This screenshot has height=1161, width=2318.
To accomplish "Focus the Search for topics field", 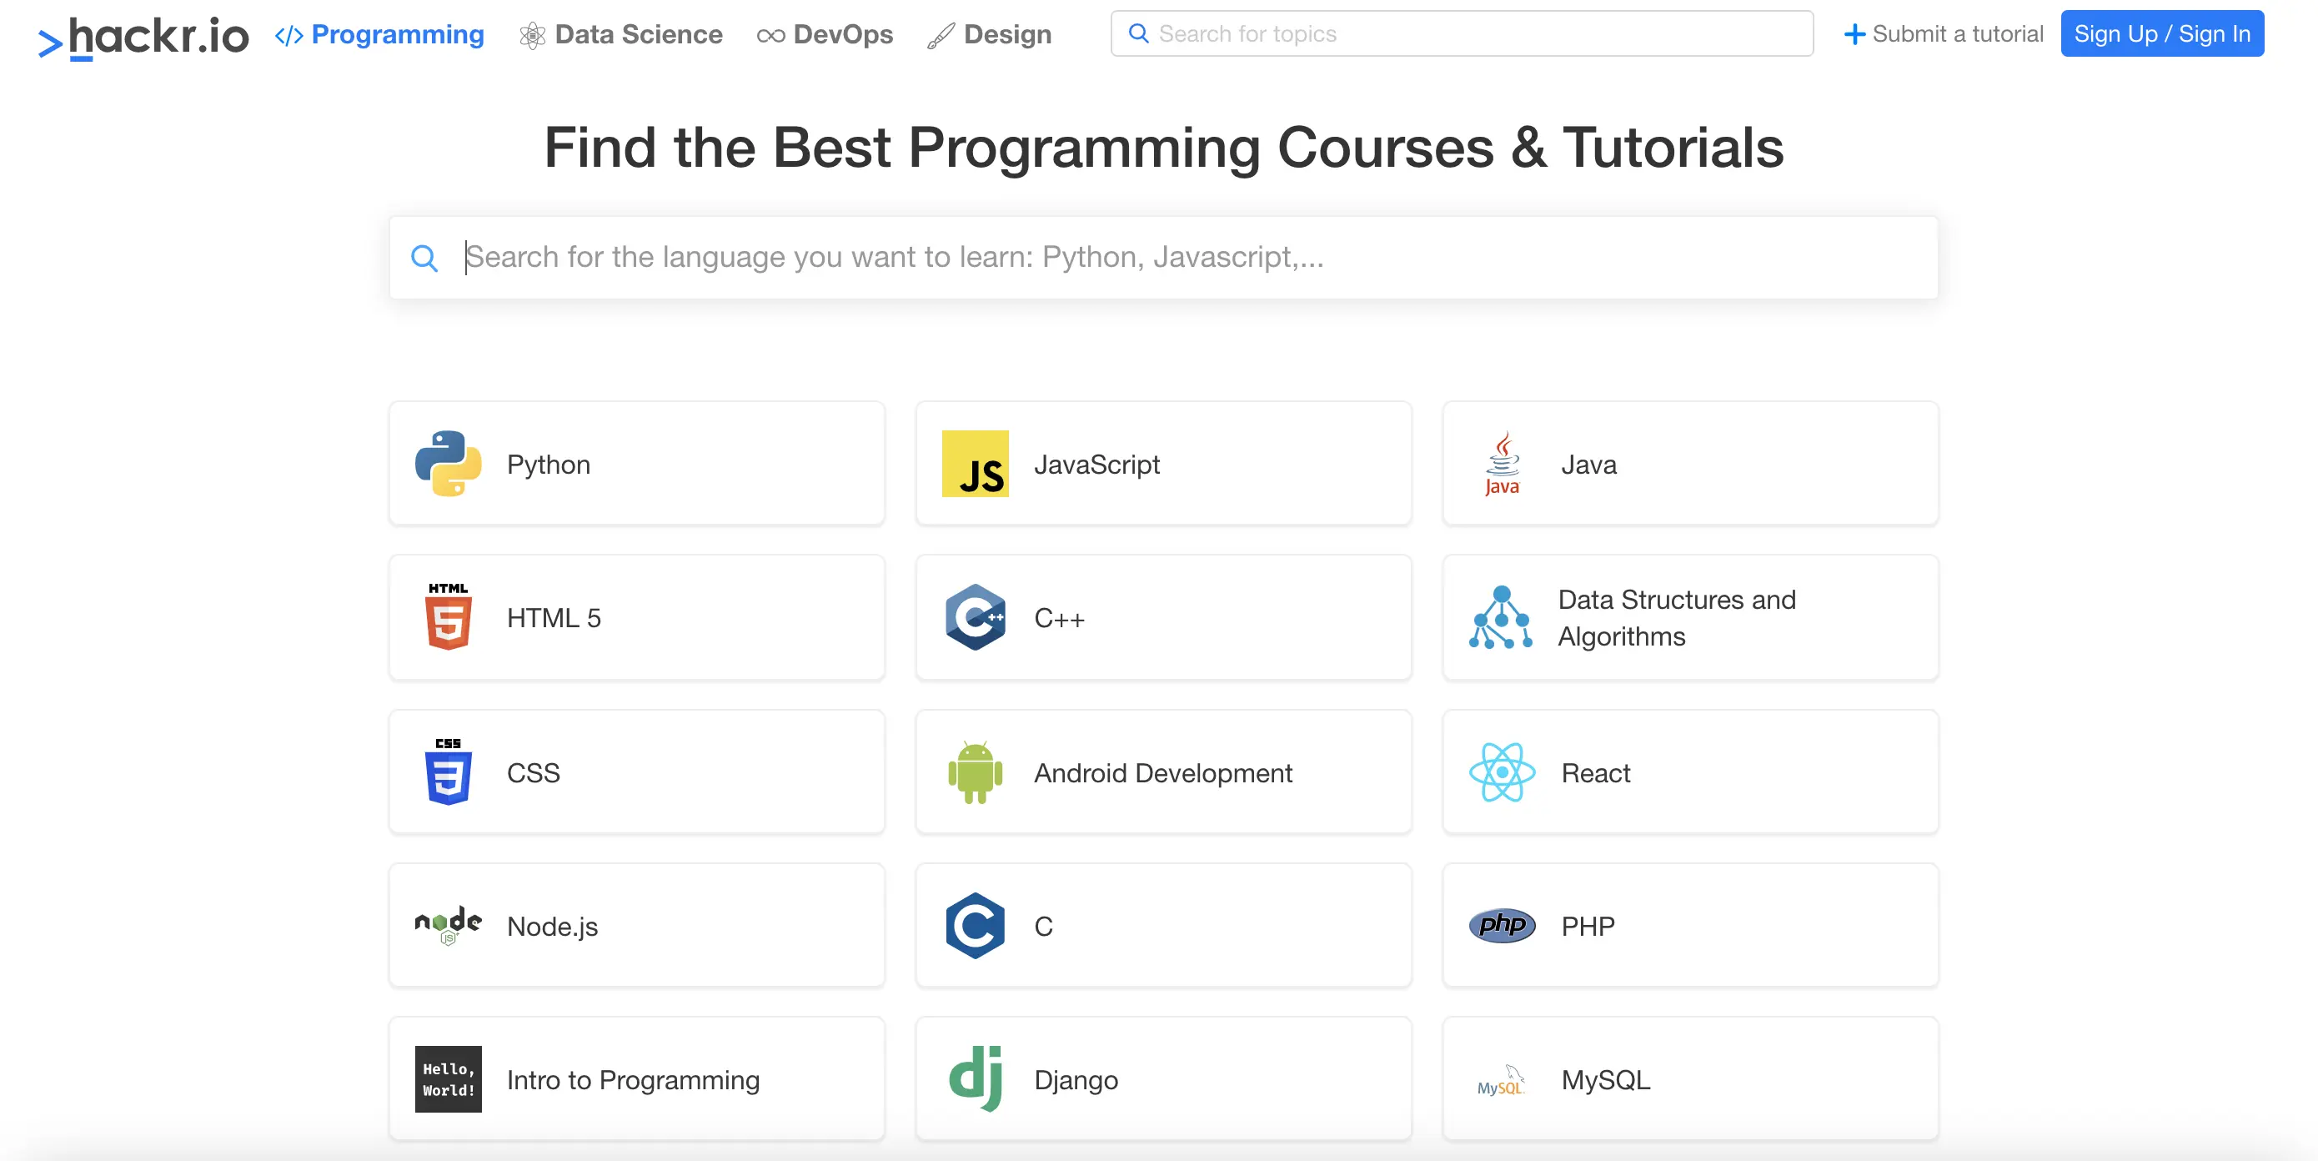I will [1462, 33].
